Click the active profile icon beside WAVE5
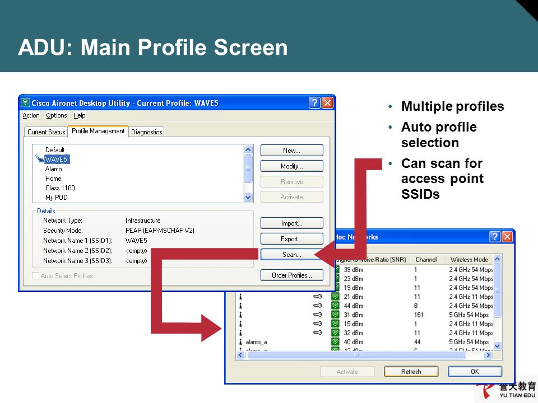538x403 pixels. click(x=39, y=158)
